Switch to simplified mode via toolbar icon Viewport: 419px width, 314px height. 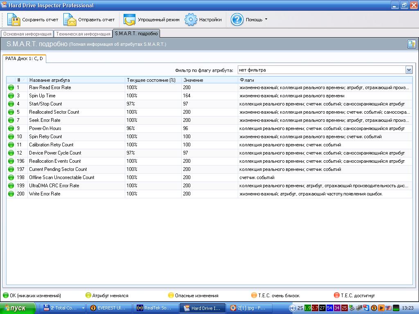(129, 20)
